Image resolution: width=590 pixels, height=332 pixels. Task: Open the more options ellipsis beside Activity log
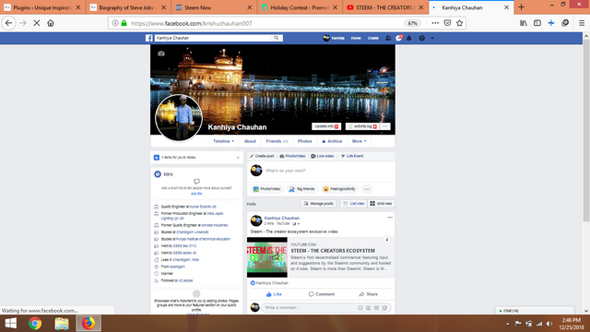tap(385, 126)
